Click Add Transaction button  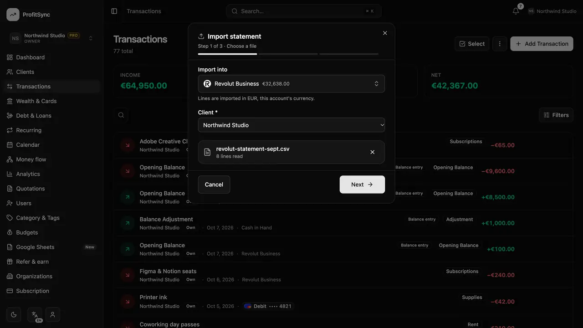[x=542, y=44]
